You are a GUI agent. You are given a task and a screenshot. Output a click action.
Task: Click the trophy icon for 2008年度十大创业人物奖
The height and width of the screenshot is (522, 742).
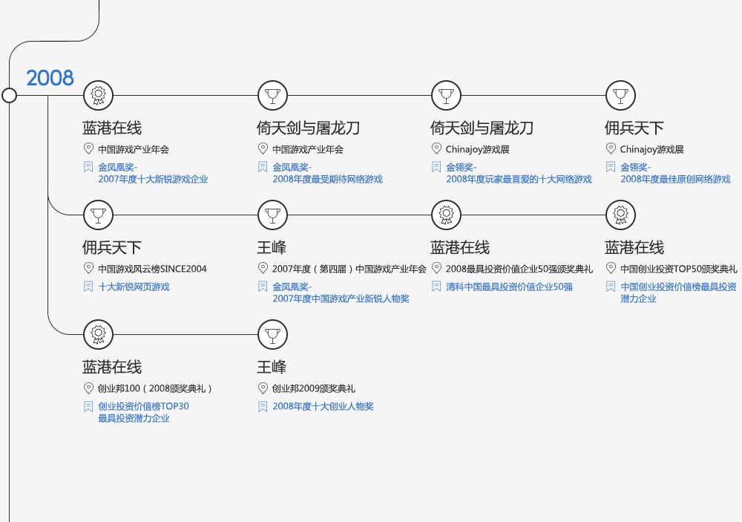pyautogui.click(x=272, y=334)
